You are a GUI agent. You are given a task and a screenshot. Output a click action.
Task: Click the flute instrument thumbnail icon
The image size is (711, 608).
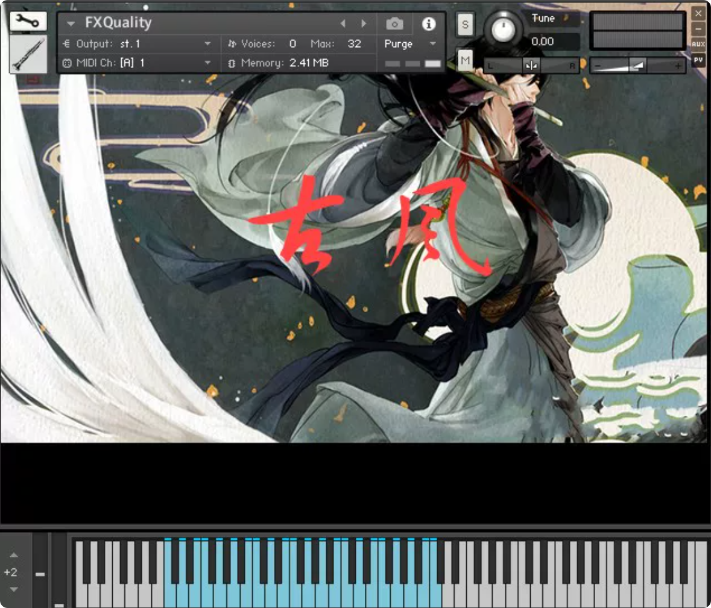click(28, 54)
